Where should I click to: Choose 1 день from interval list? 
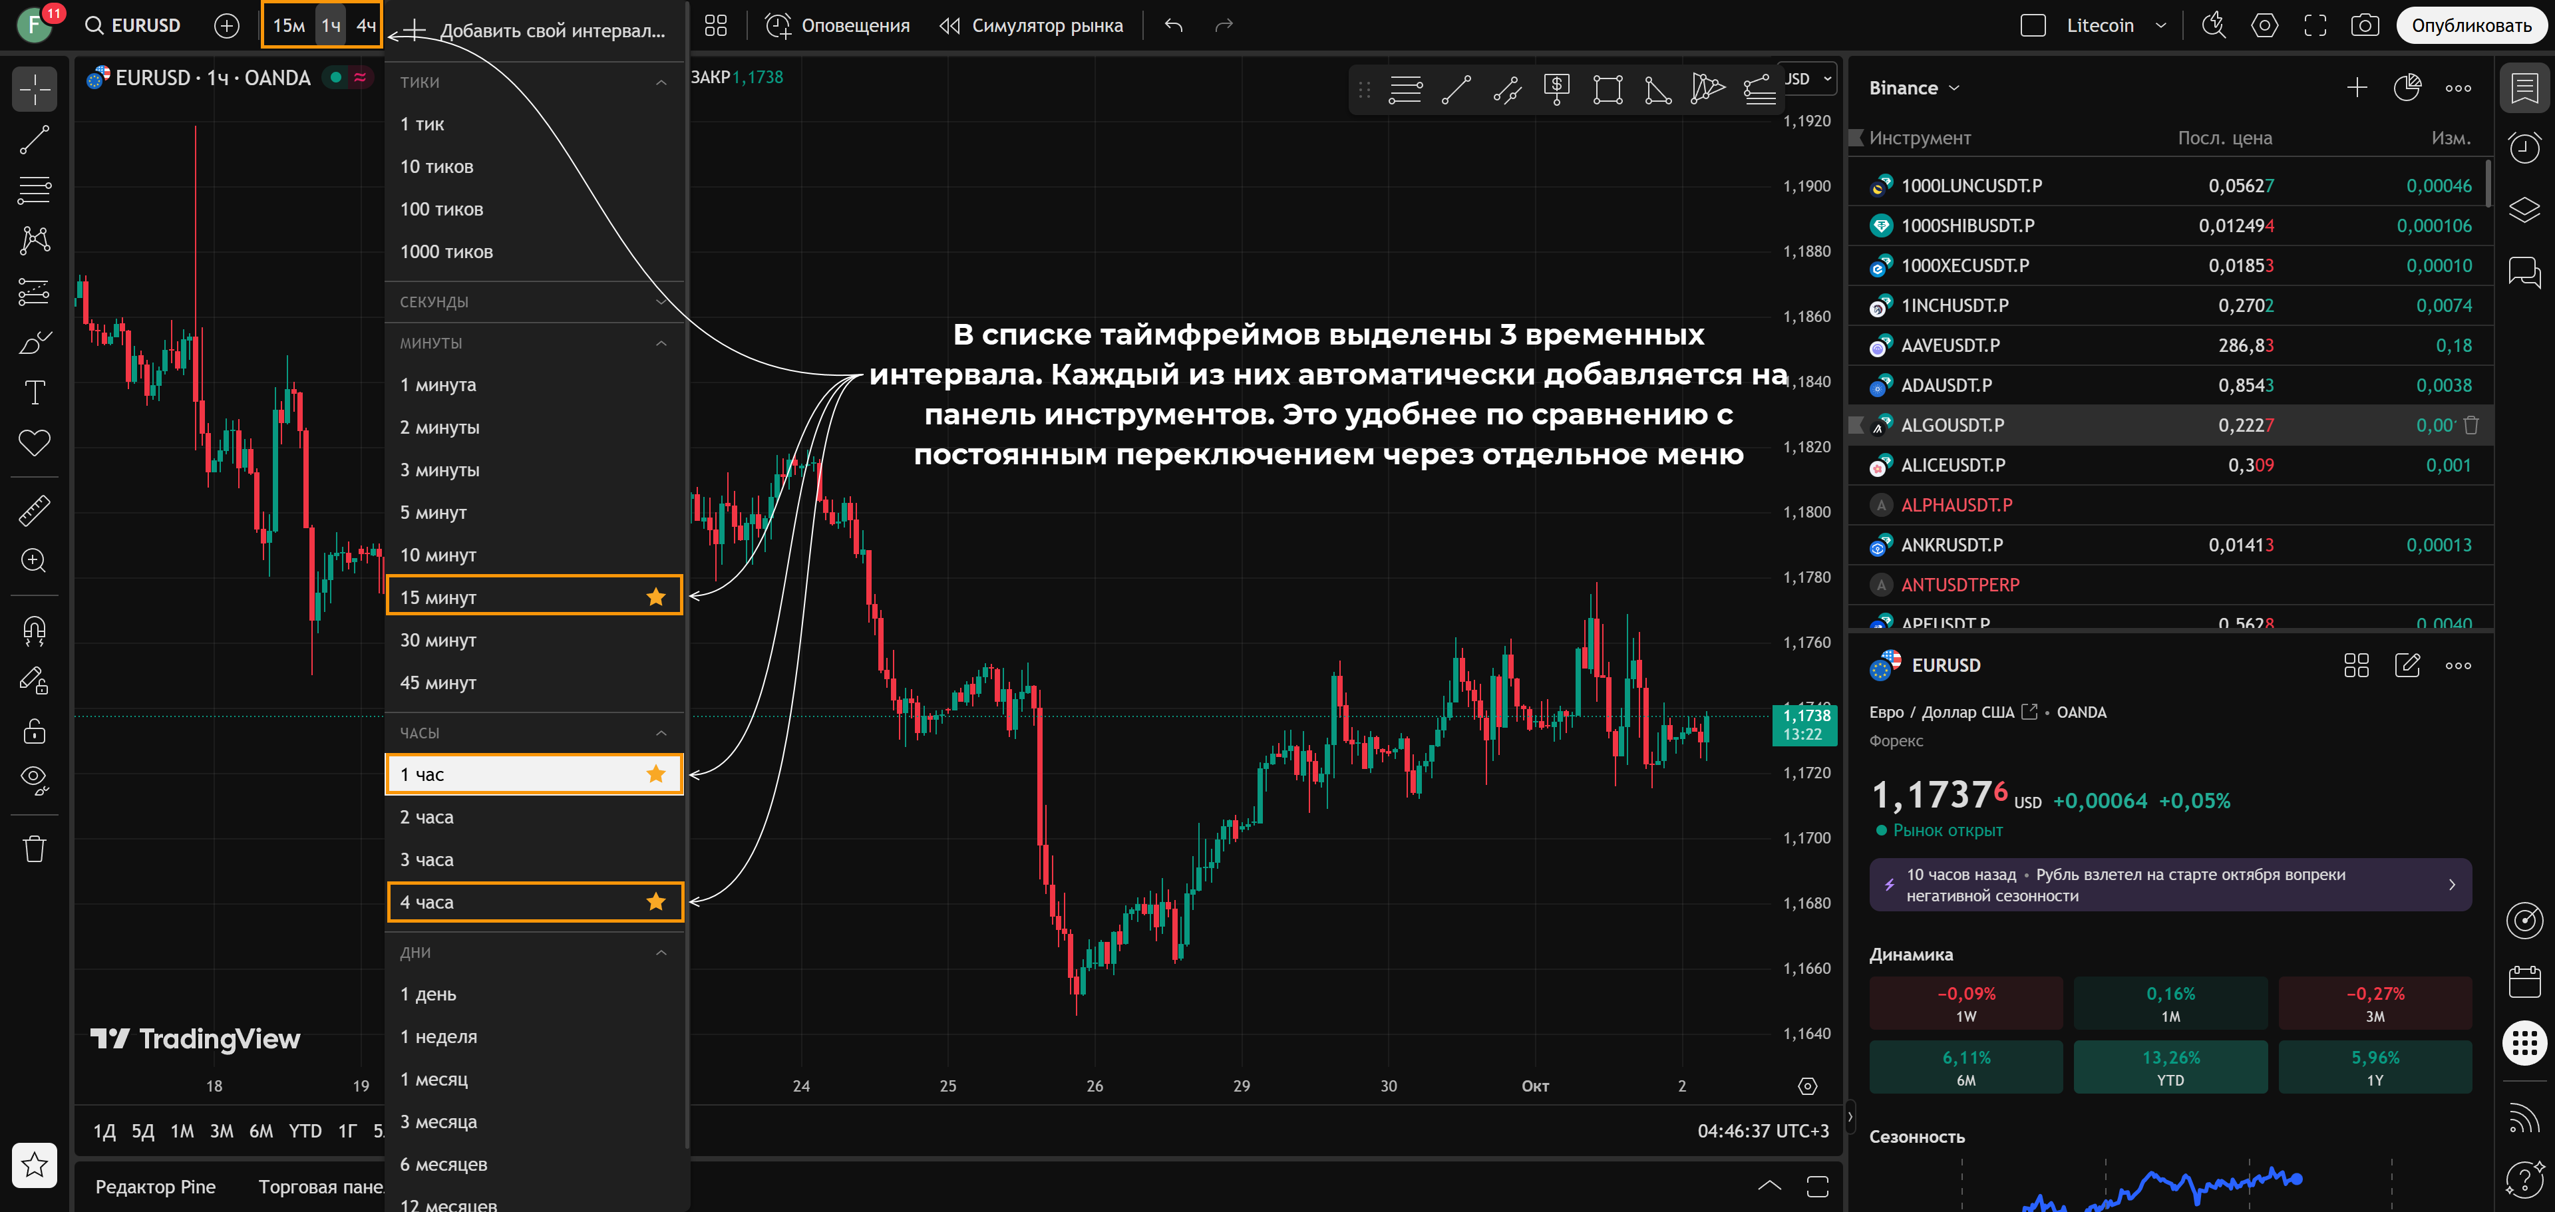(428, 994)
